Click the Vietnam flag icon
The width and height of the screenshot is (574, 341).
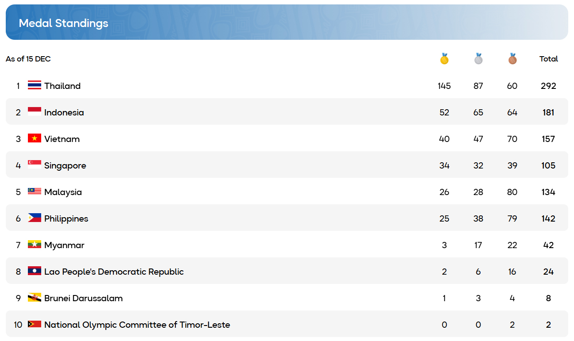35,138
